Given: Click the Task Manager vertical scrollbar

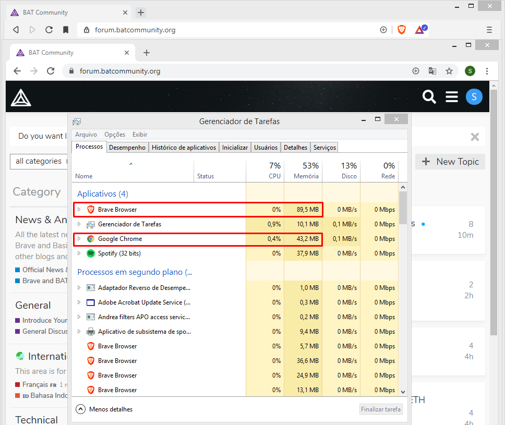Looking at the screenshot, I should click(x=403, y=209).
